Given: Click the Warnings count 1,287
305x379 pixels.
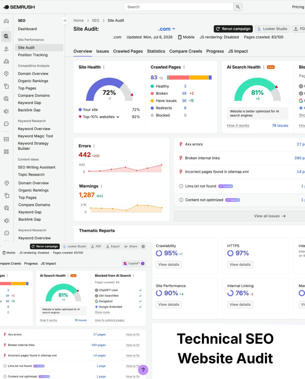Looking at the screenshot, I should [x=87, y=195].
